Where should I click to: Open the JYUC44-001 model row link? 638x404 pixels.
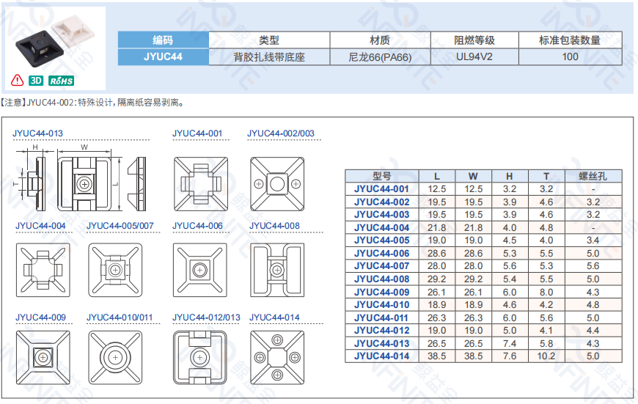tap(381, 189)
